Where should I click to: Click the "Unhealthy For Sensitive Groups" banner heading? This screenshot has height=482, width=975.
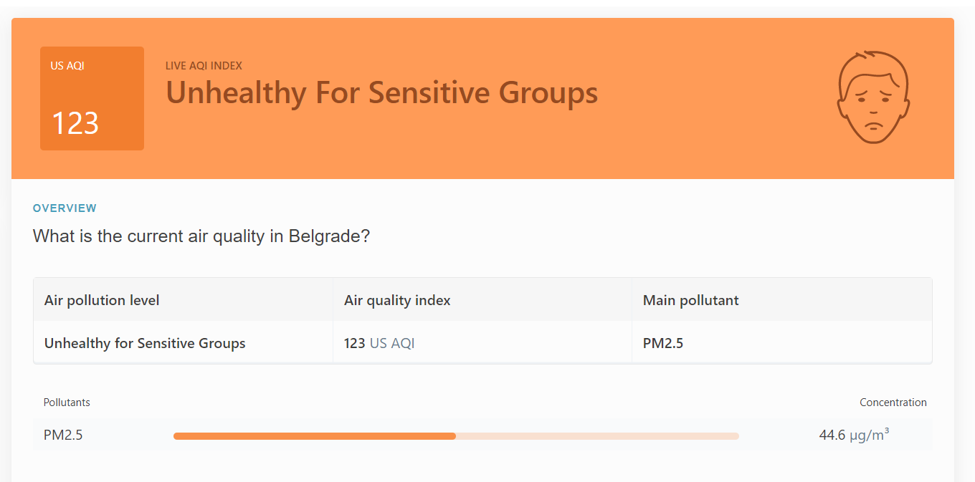381,93
